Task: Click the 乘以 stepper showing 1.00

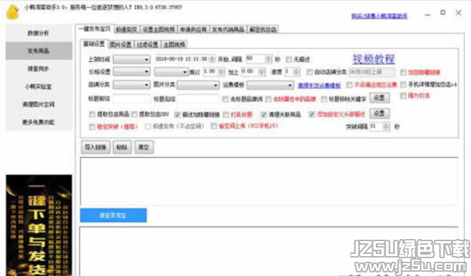Action: [x=214, y=72]
